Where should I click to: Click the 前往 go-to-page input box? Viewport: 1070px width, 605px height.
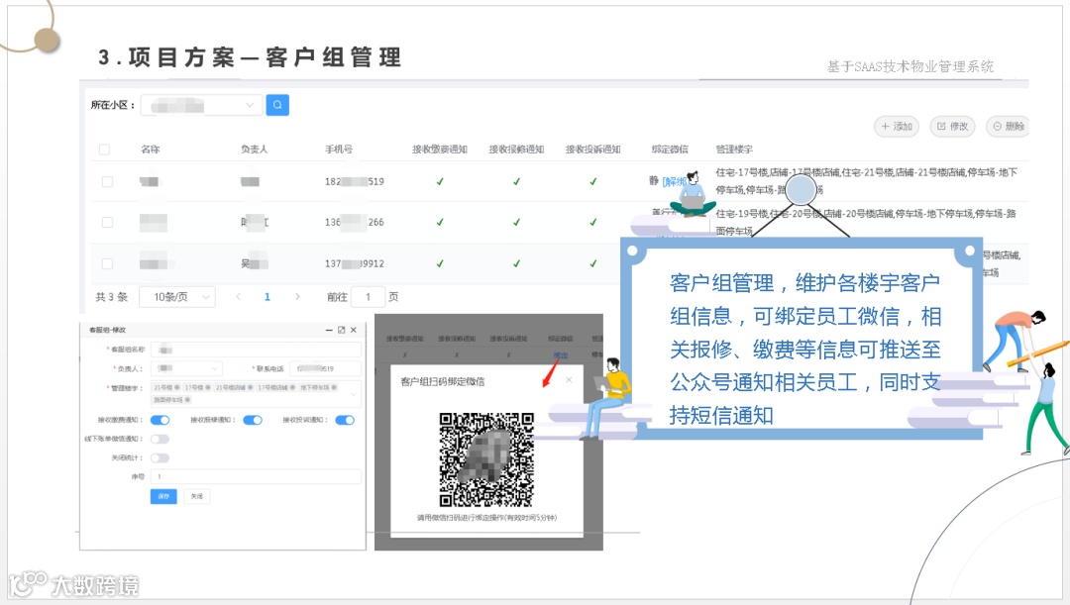point(368,297)
